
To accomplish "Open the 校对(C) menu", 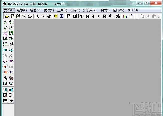I will coord(49,10).
